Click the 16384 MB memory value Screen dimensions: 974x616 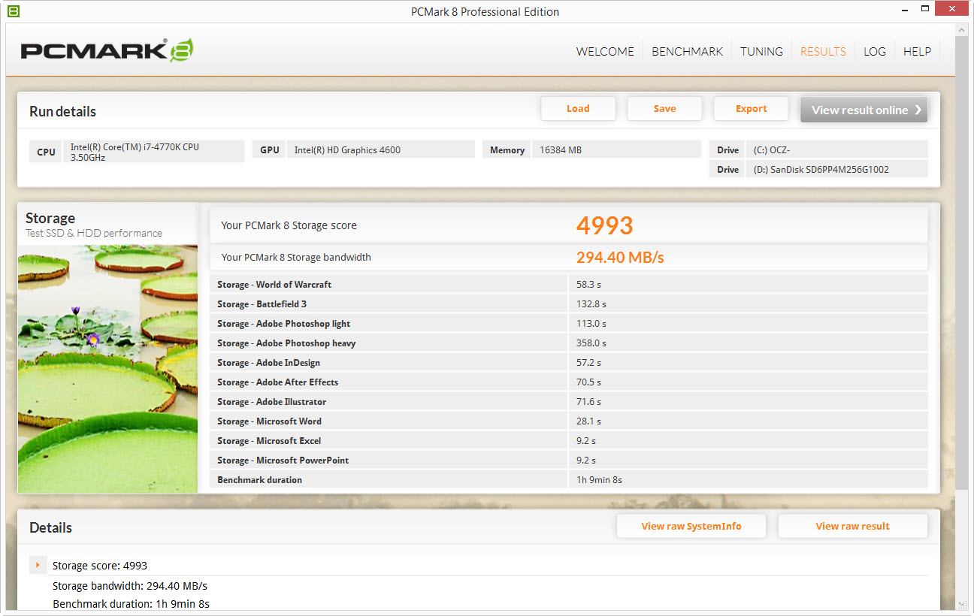[x=561, y=150]
